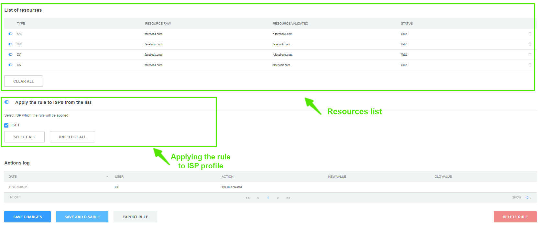
Task: Delete the SNI facebook.com resource via trash icon
Action: click(x=530, y=44)
